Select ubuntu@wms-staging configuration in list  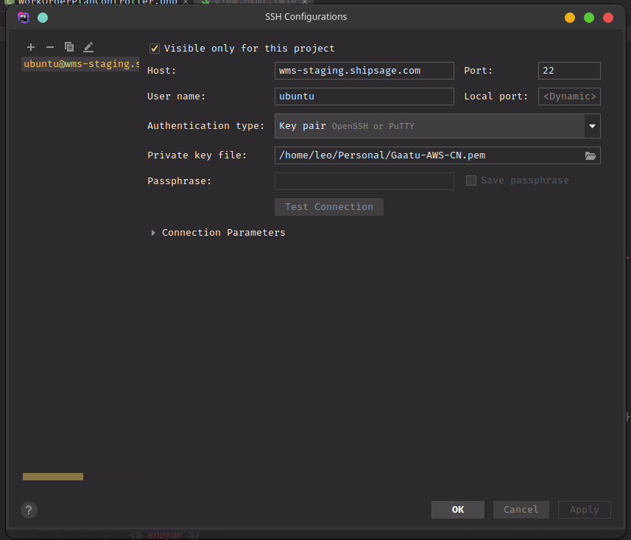[80, 64]
